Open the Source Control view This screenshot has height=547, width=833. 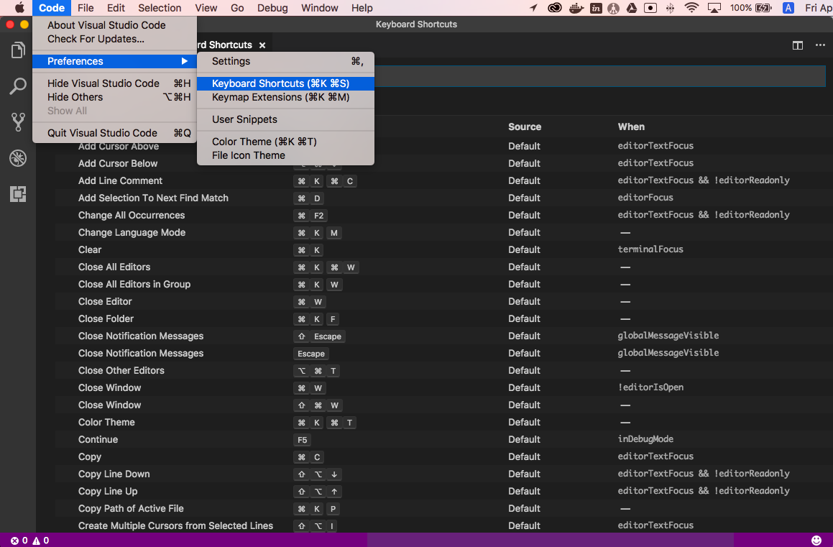tap(18, 122)
